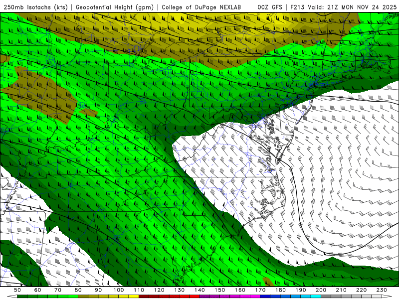
Task: Pick the 90 knots legend label
Action: click(x=98, y=290)
